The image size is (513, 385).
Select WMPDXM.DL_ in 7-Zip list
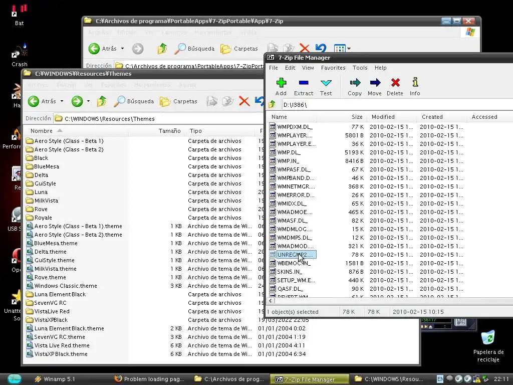coord(291,127)
